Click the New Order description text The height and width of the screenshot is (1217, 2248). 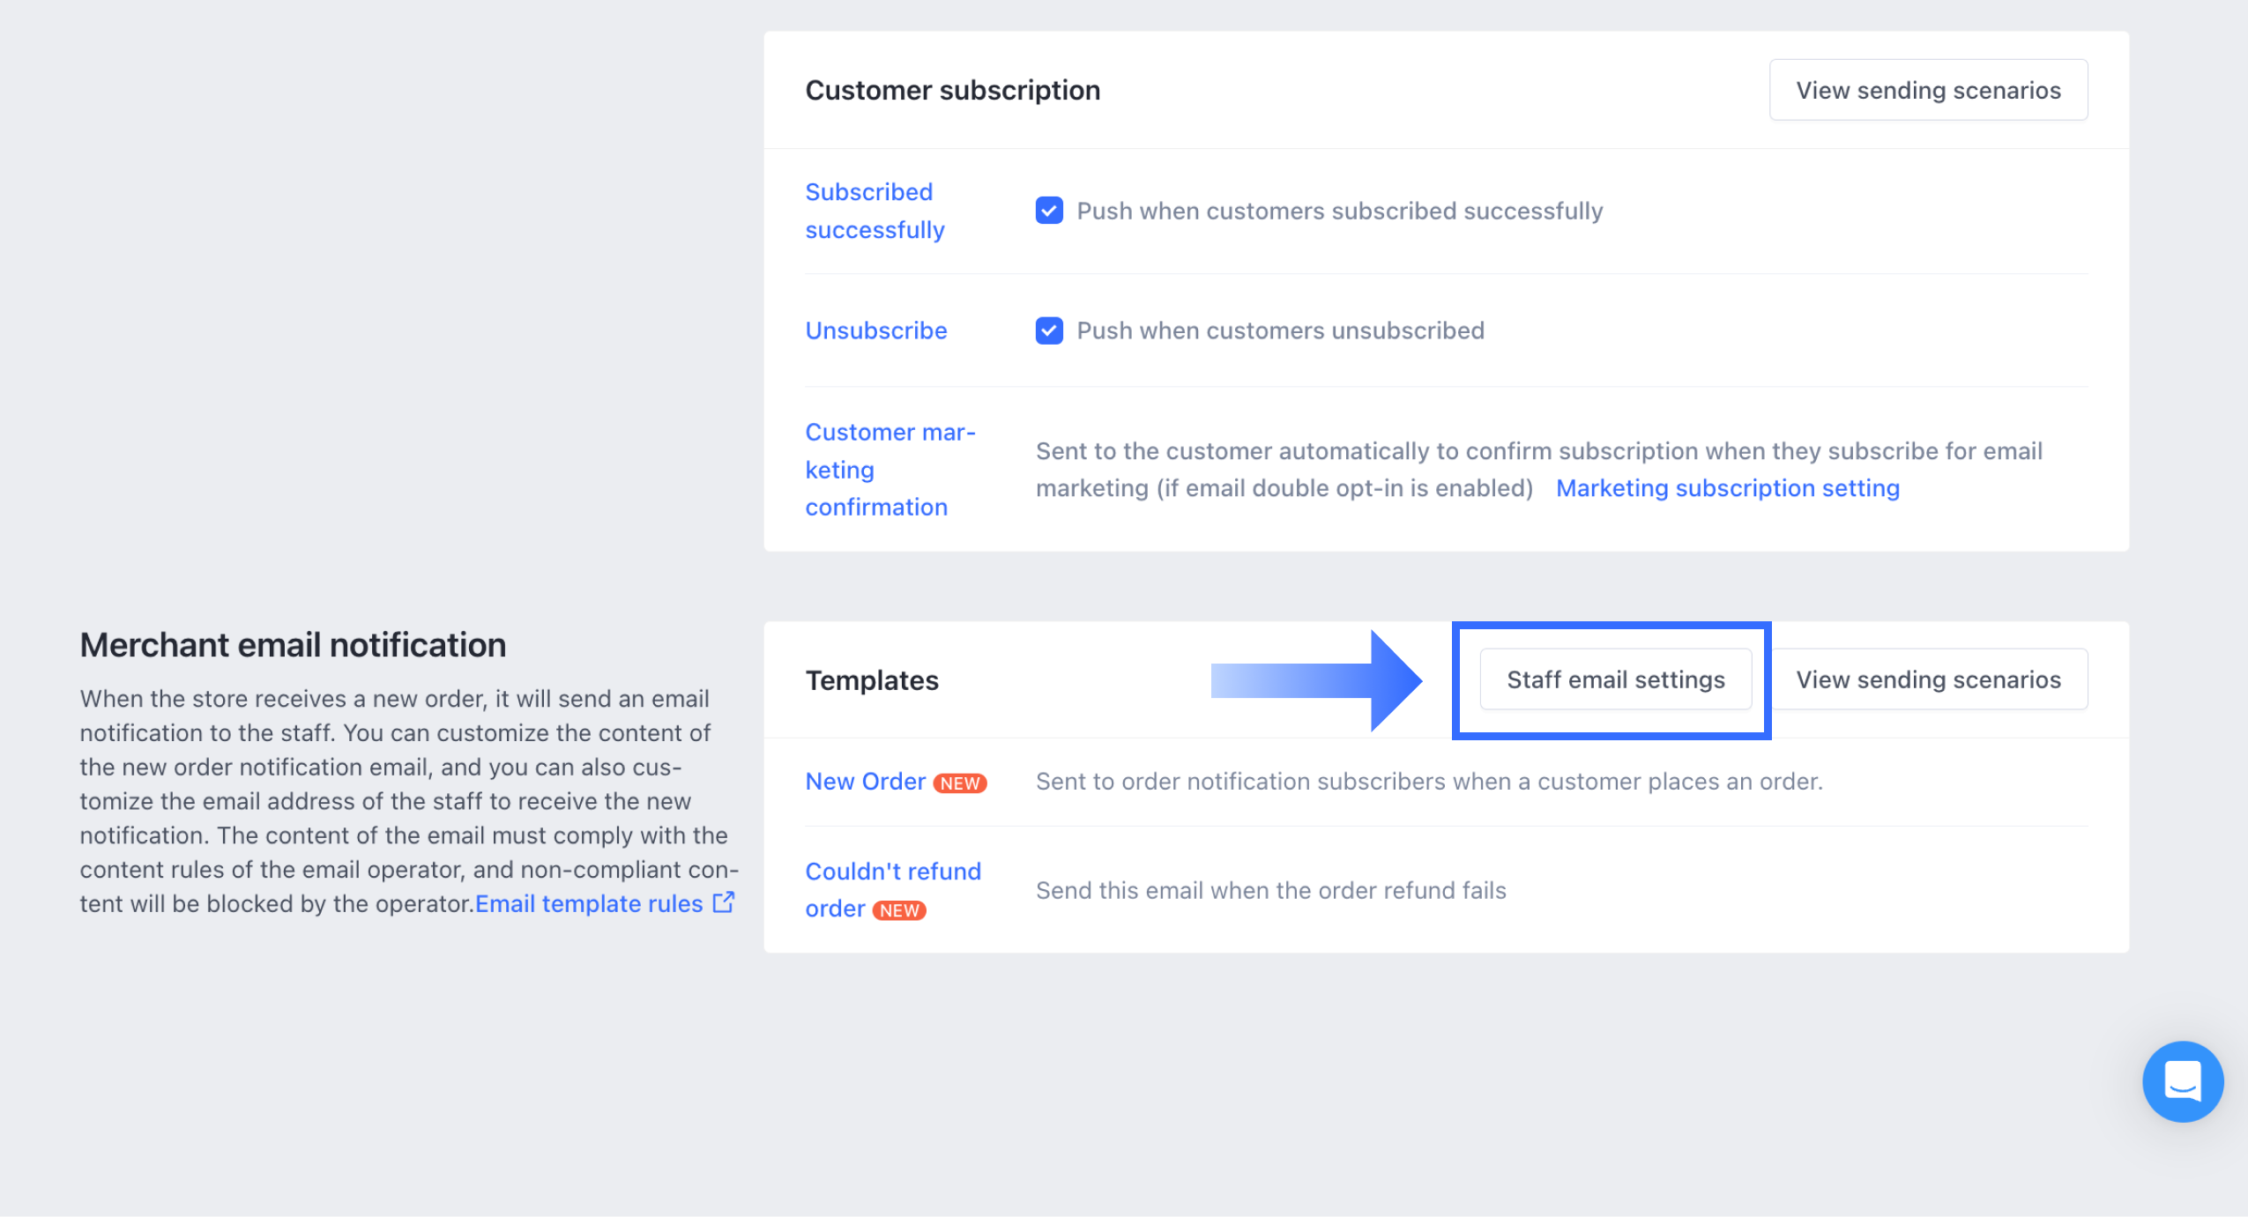(x=1429, y=782)
